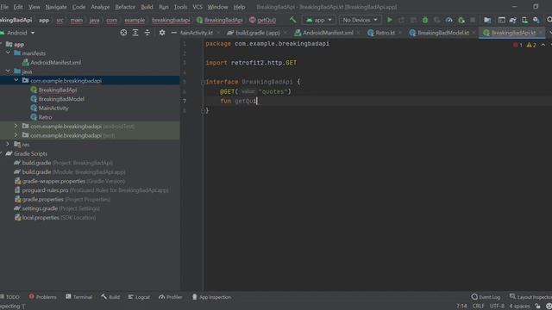Open the Logcat tool window
Viewport: 552px width, 310px height.
(139, 297)
